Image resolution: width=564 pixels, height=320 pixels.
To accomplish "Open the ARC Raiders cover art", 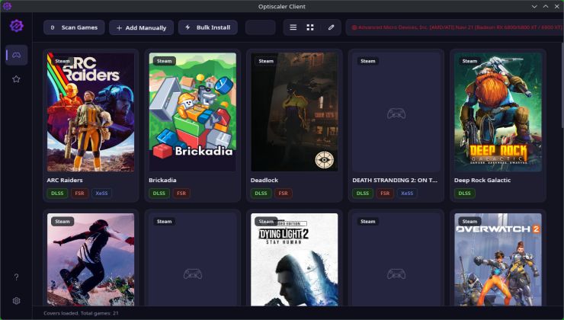I will click(x=91, y=112).
